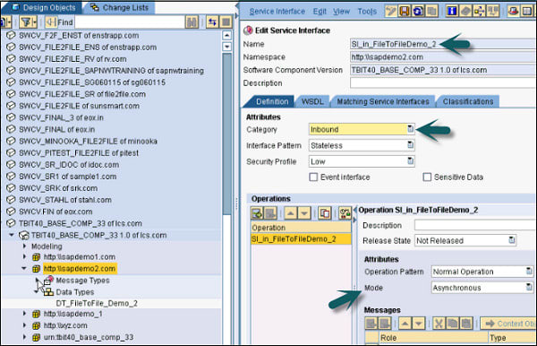Click the swap arrows icon beside Find
The image size is (537, 346).
[212, 22]
